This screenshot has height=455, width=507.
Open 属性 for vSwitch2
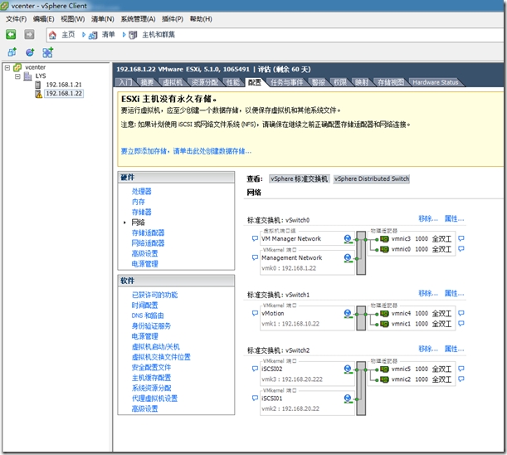(x=454, y=350)
